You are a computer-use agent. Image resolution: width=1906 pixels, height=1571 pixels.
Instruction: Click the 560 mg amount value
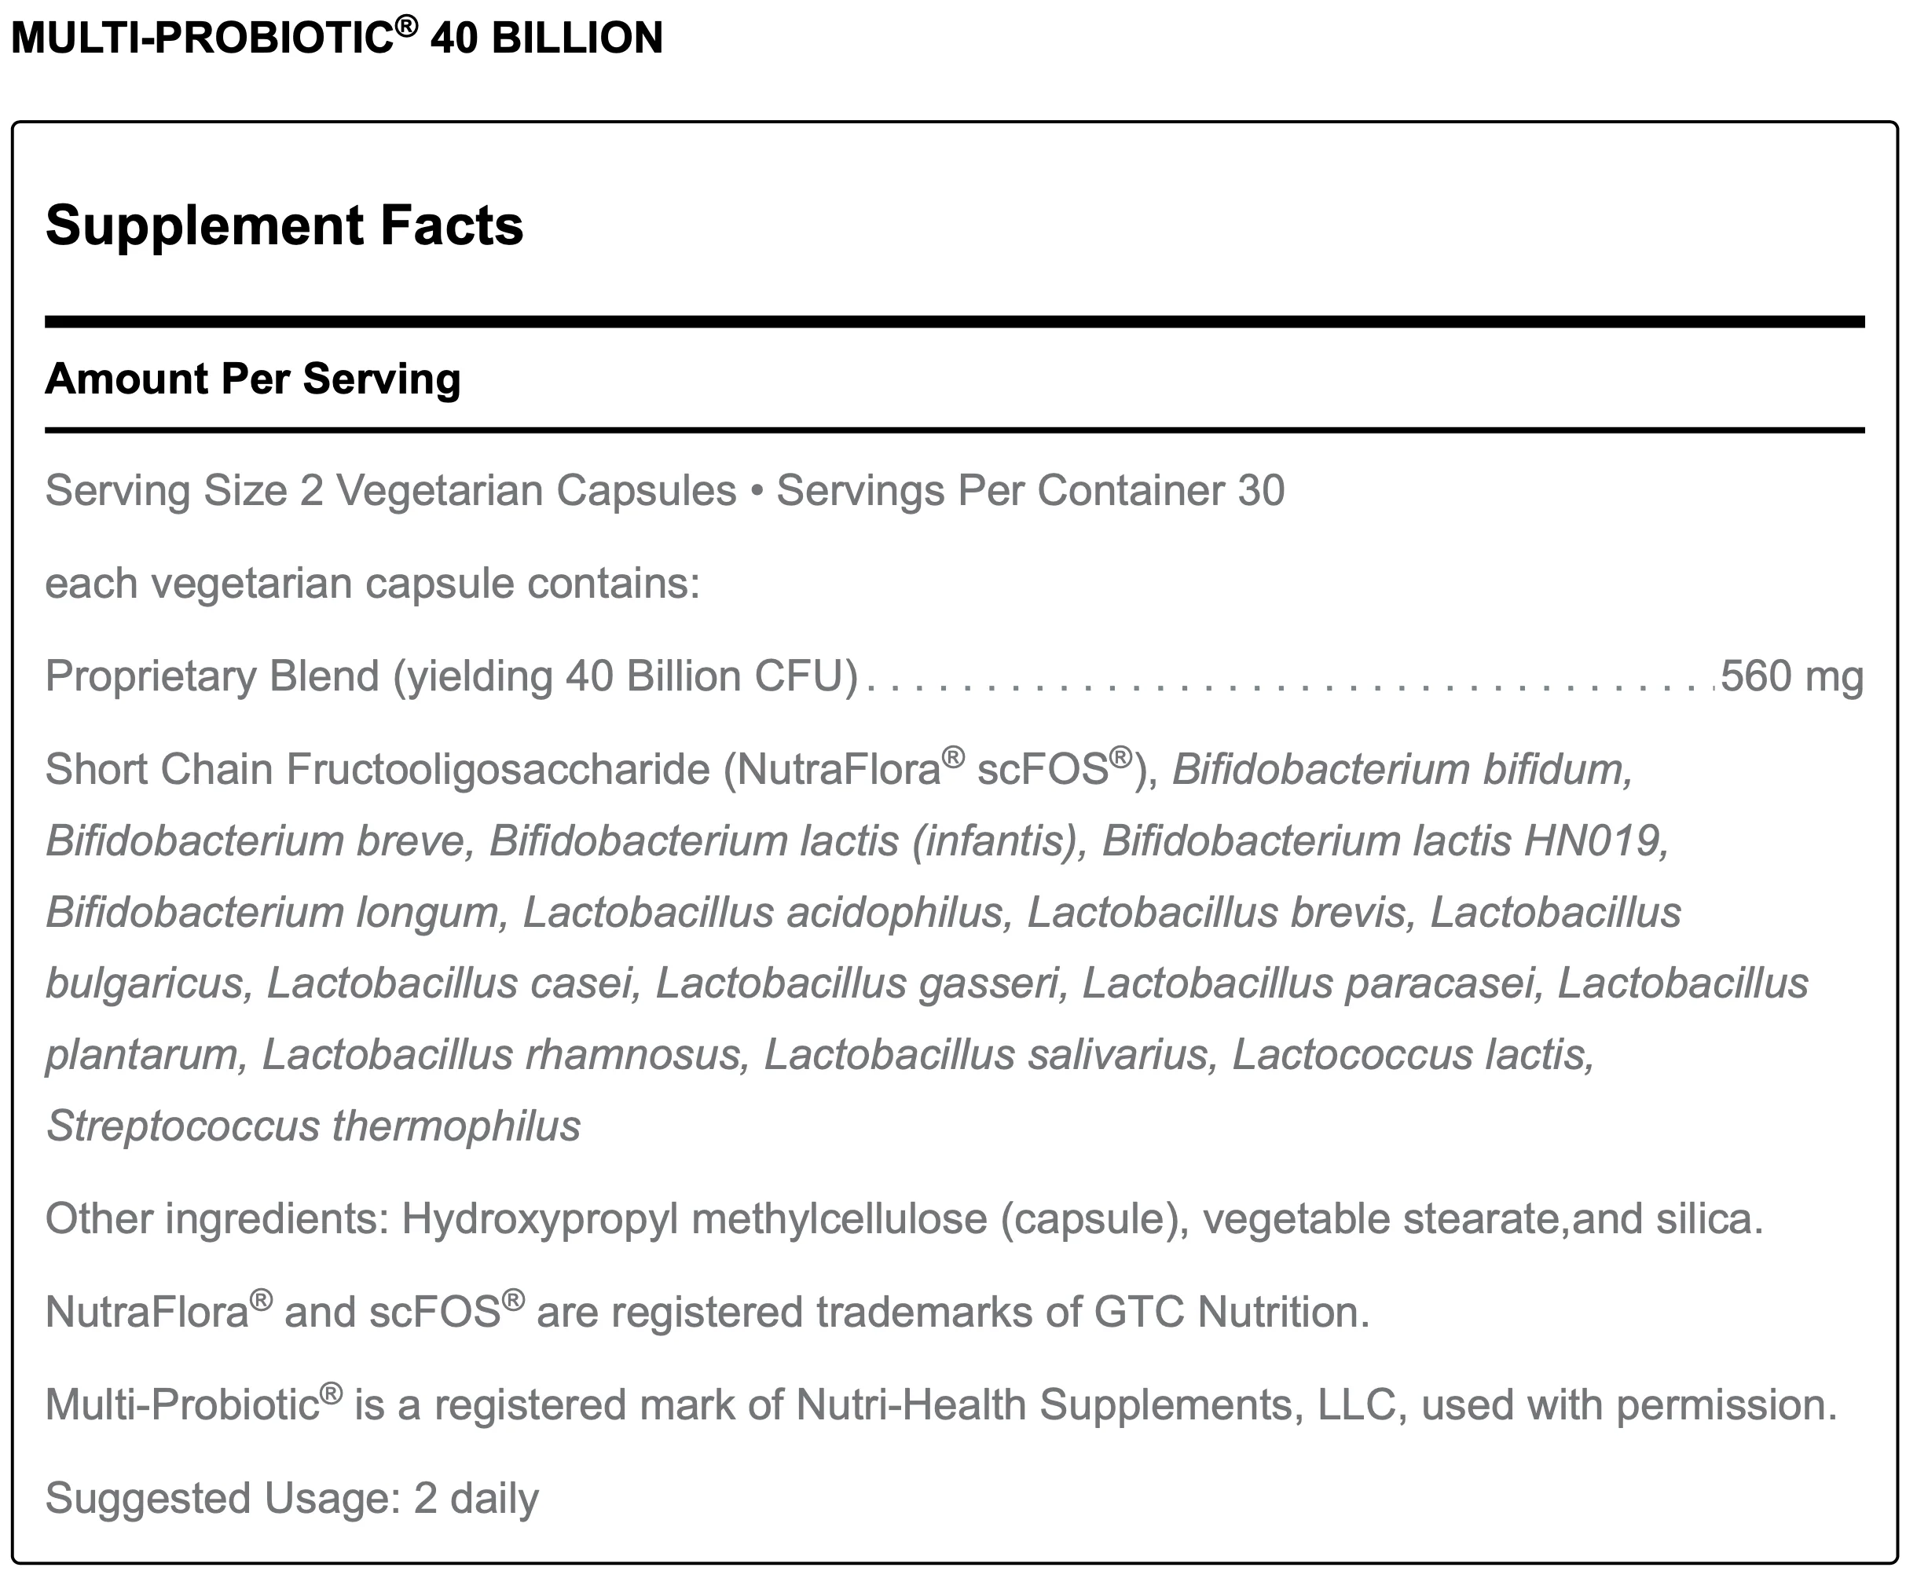pos(1791,677)
